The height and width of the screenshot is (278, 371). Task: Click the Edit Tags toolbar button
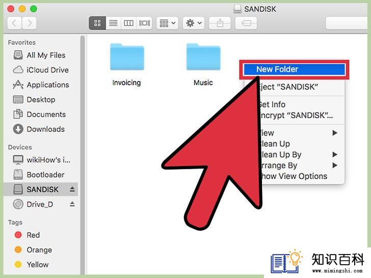[x=246, y=23]
